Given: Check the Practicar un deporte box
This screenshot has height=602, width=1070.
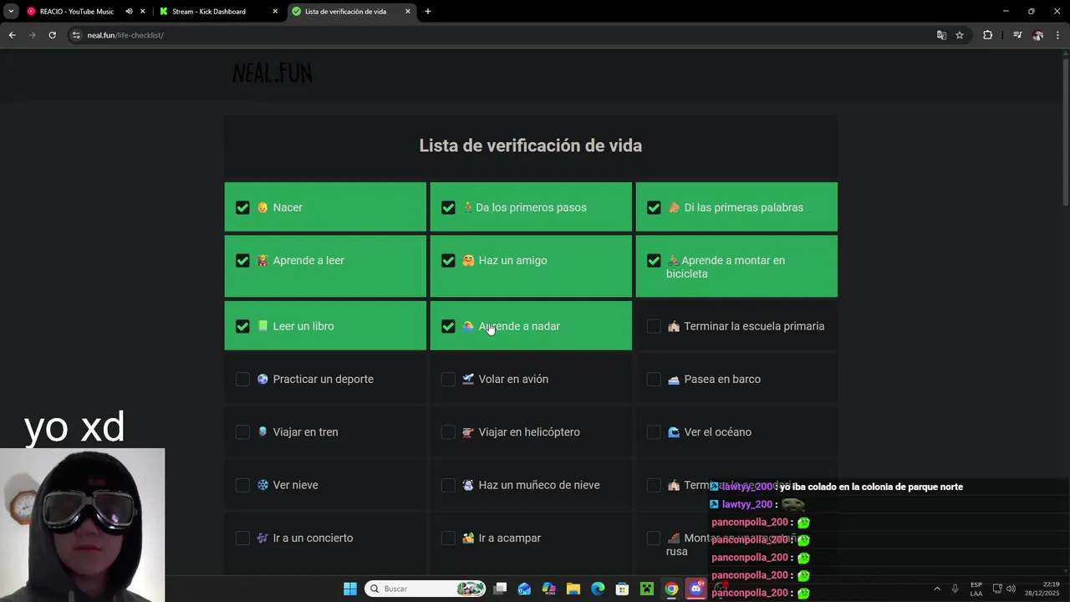Looking at the screenshot, I should (242, 380).
